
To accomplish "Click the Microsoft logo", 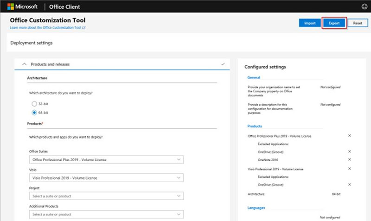I will click(x=22, y=6).
